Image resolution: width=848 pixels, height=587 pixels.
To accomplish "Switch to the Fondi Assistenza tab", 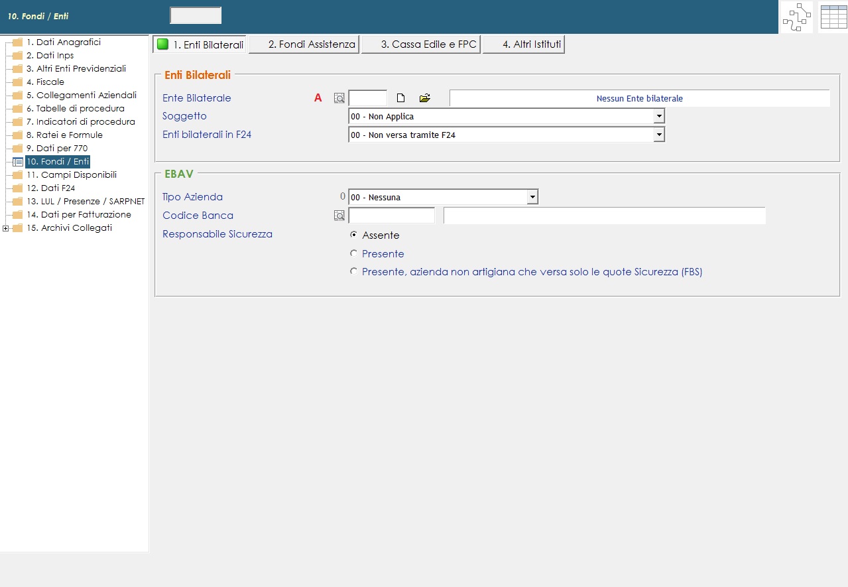I will point(304,45).
